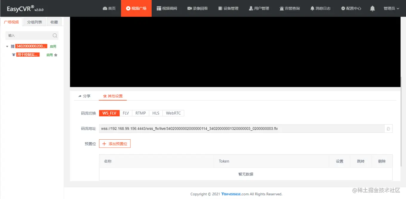
Task: Copy the stream address via copy icon
Action: (x=388, y=129)
